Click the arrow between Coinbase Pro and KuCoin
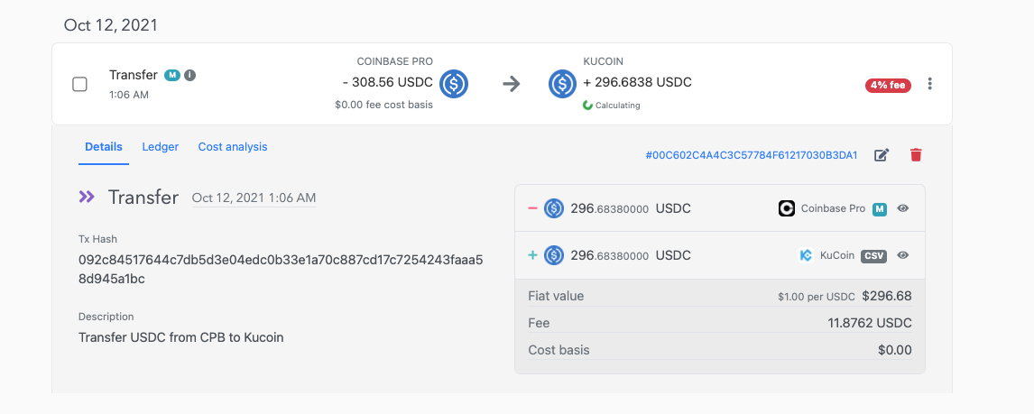This screenshot has width=1034, height=414. (x=511, y=84)
